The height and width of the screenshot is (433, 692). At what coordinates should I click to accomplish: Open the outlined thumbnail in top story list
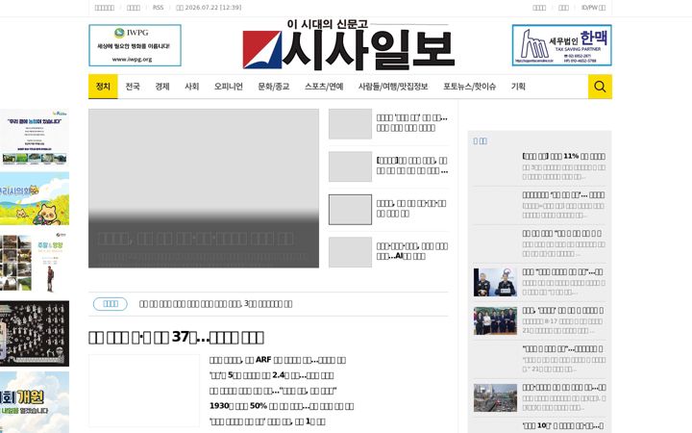coord(351,210)
